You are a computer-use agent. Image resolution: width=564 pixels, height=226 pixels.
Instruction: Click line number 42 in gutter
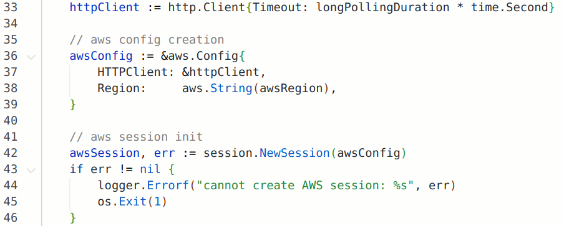point(11,153)
